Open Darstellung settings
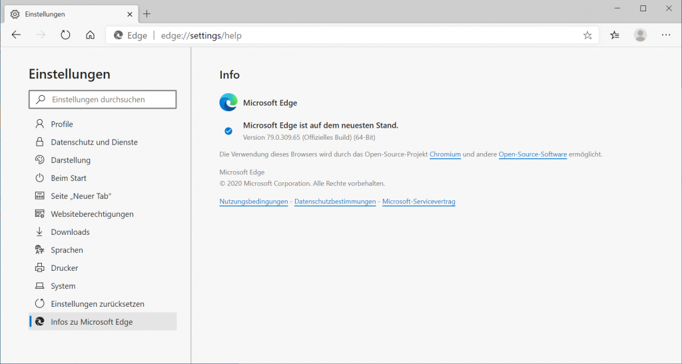This screenshot has width=682, height=364. pyautogui.click(x=103, y=160)
